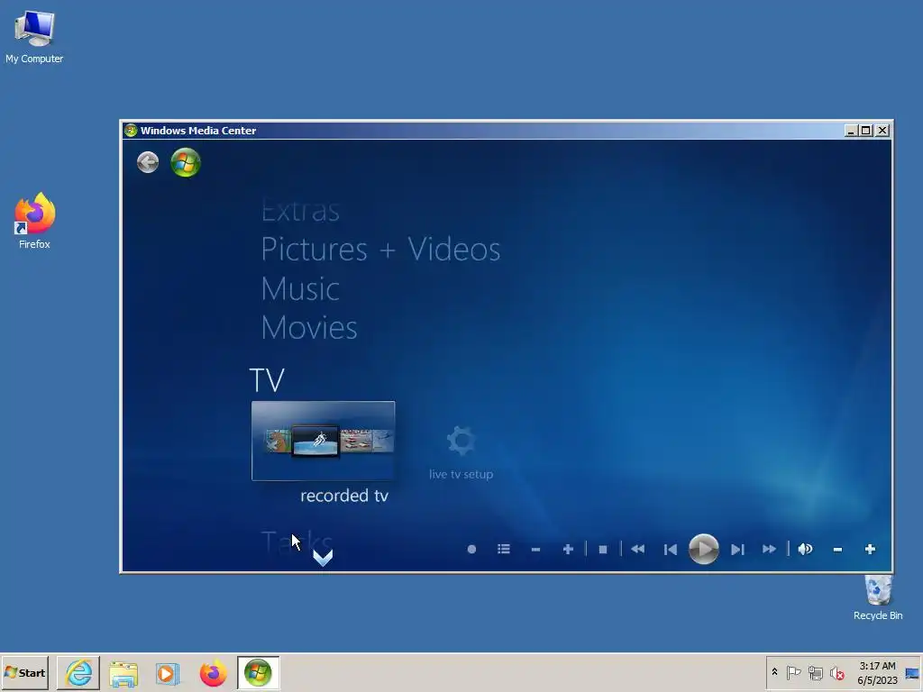This screenshot has height=692, width=923.
Task: Click the green Windows Media Center start orb
Action: point(186,162)
